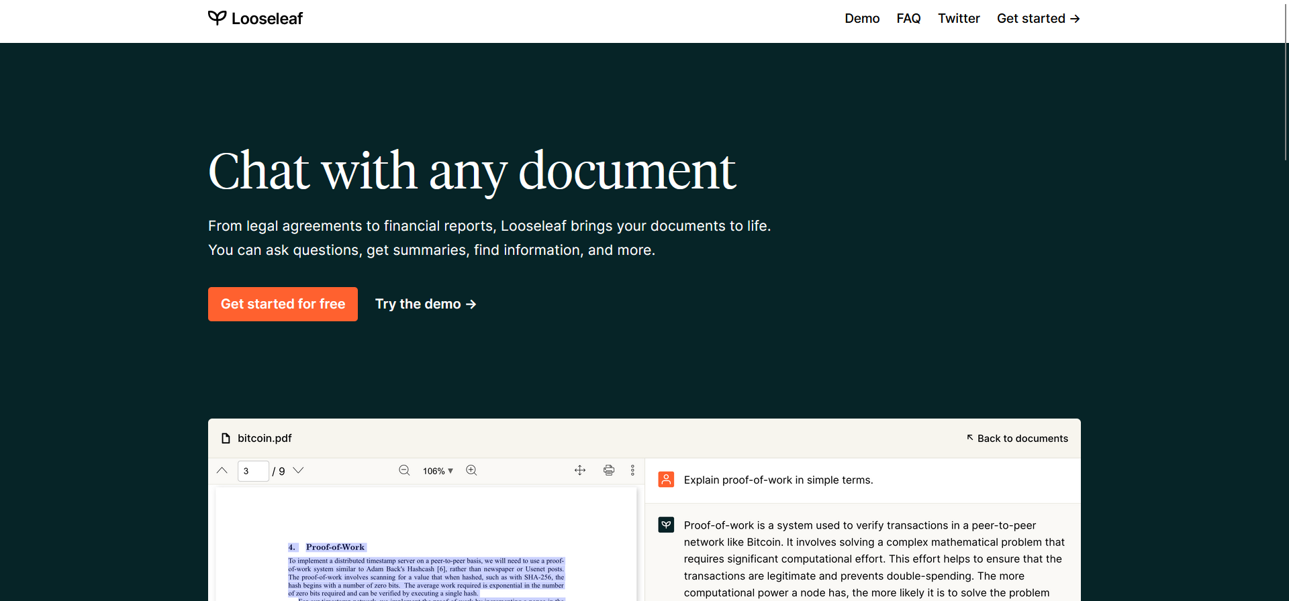The image size is (1289, 601).
Task: Click the Looseleaf logo icon
Action: (x=217, y=17)
